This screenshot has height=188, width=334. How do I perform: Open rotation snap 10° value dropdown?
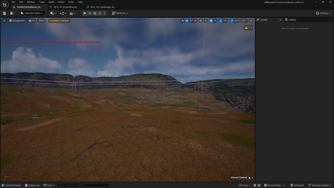tap(225, 21)
